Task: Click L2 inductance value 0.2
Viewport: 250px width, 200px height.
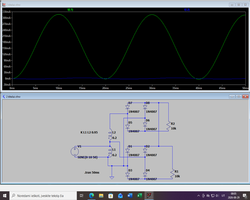Action: coord(114,138)
